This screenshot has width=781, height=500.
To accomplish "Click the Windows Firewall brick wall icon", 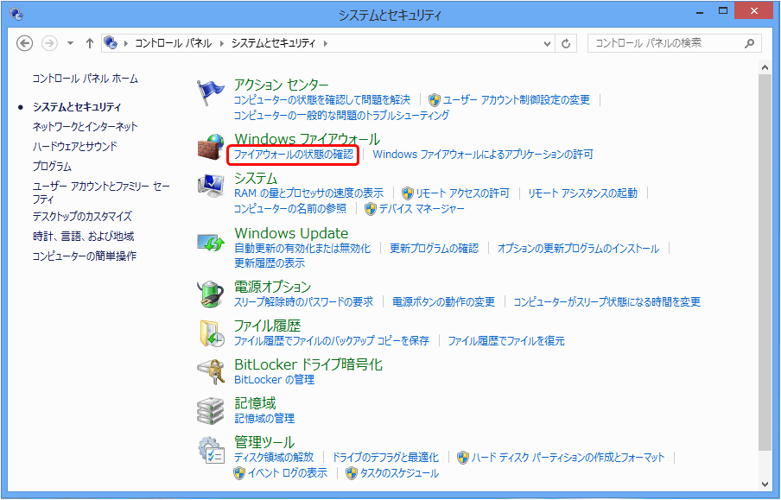I will click(211, 146).
